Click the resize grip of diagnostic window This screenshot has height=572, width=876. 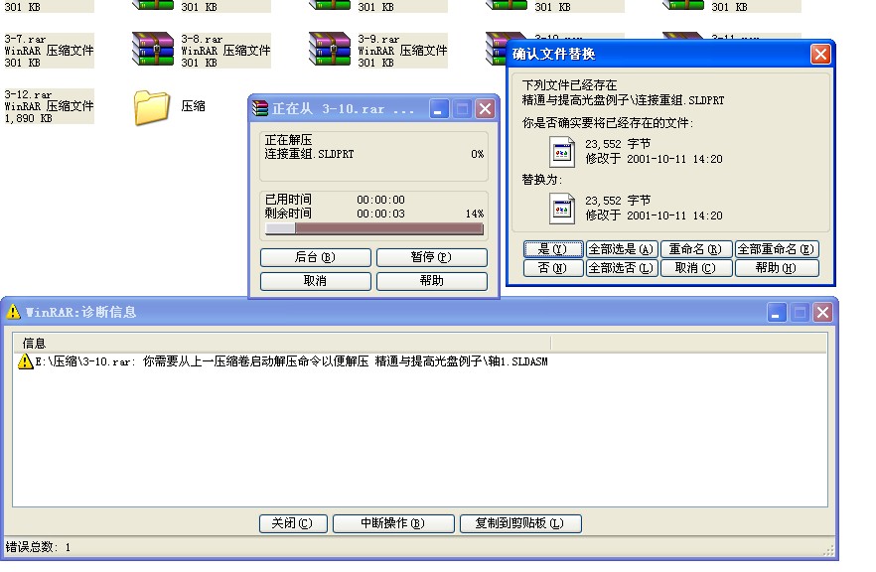click(828, 551)
